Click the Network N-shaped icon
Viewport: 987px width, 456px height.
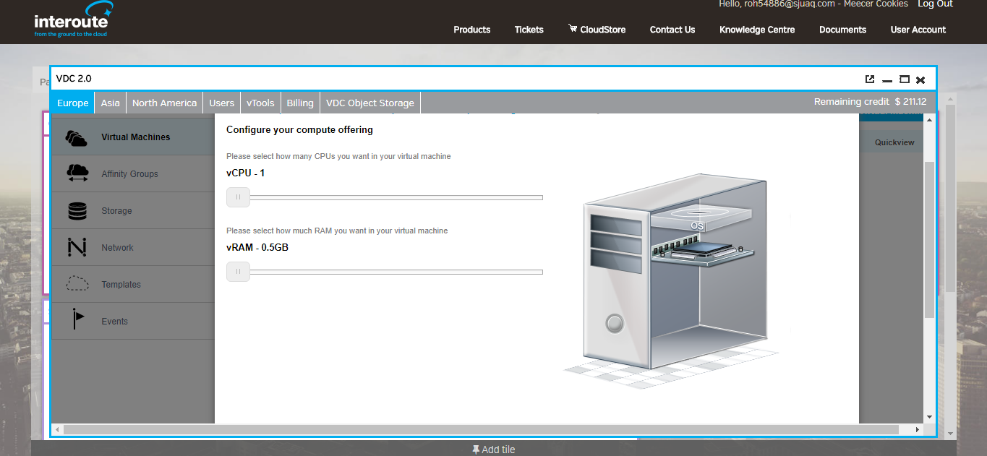tap(77, 247)
